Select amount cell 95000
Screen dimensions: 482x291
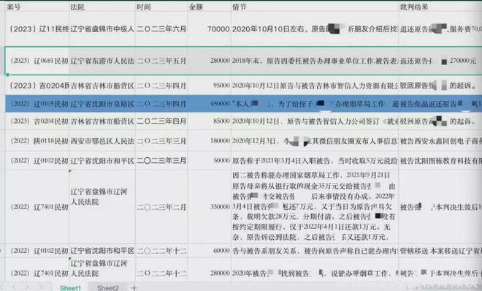[210, 86]
